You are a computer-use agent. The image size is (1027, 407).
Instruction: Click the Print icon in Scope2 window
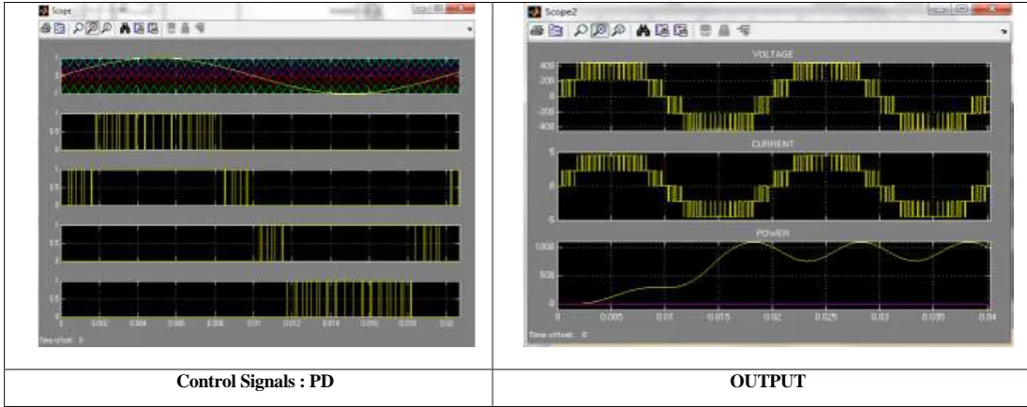[537, 30]
